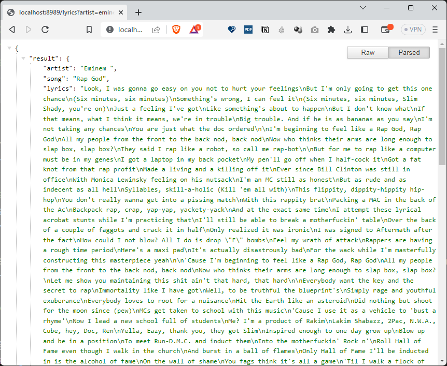Click the VPN button
The height and width of the screenshot is (366, 447).
coord(413,30)
